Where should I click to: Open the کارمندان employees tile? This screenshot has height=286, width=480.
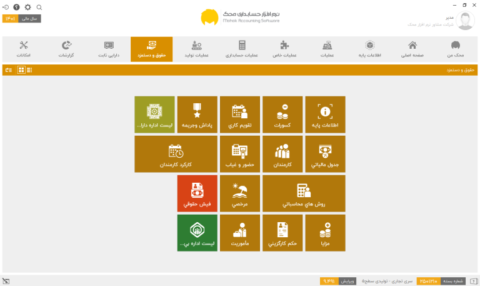[282, 154]
